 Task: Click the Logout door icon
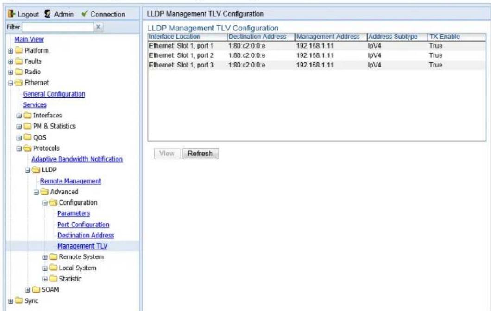coord(12,14)
